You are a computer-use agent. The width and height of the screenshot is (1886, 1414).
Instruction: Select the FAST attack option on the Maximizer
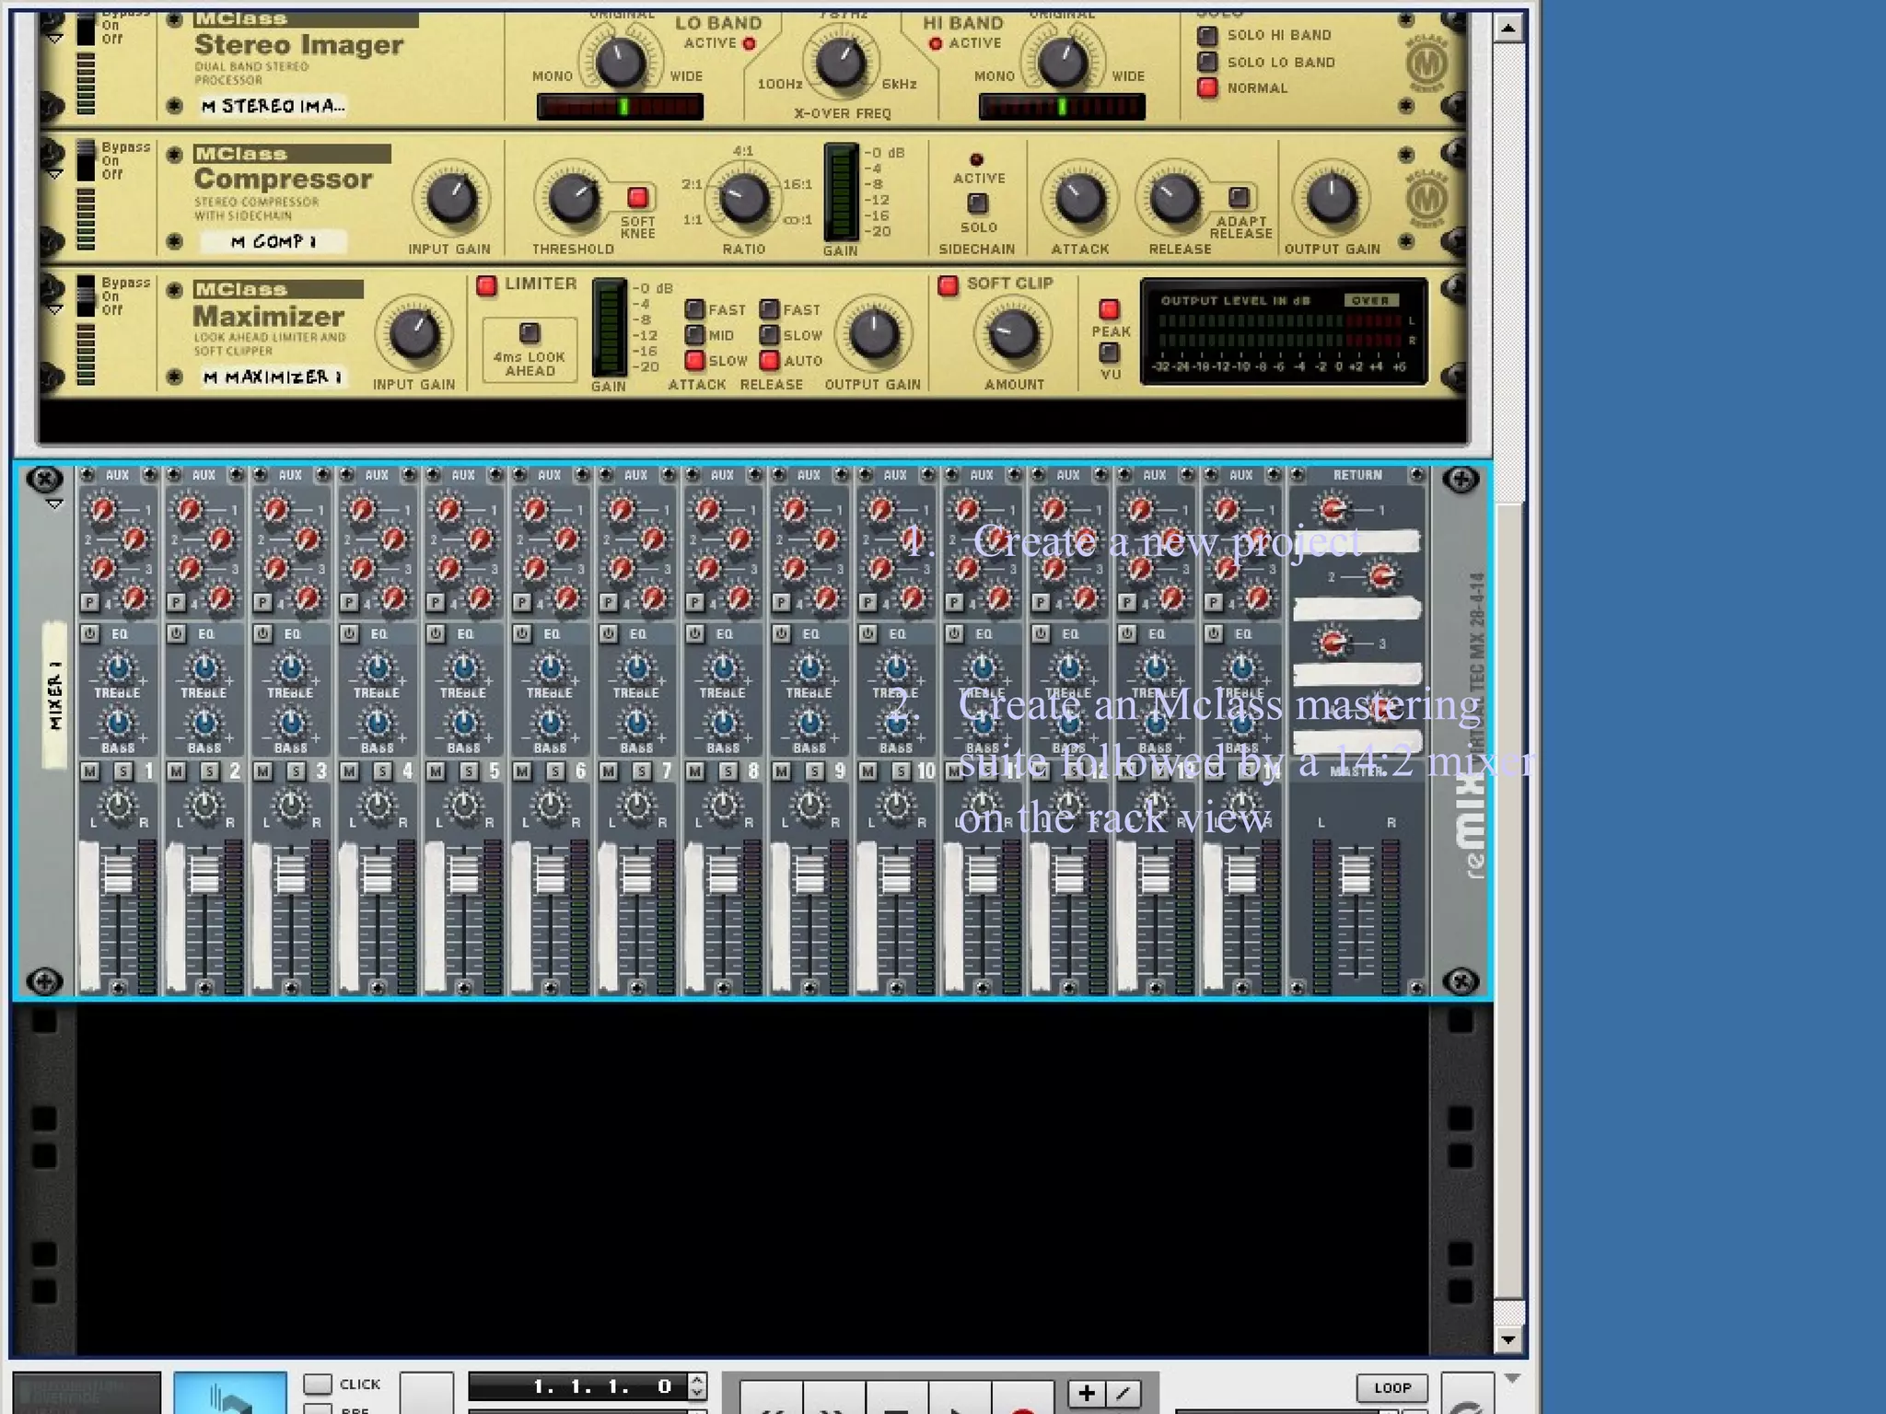(x=695, y=309)
